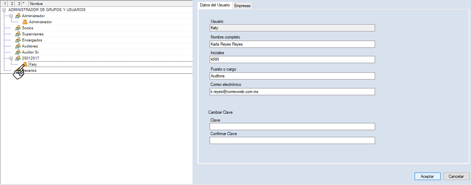The width and height of the screenshot is (471, 185).
Task: Select the Encargados group icon
Action: pos(18,40)
